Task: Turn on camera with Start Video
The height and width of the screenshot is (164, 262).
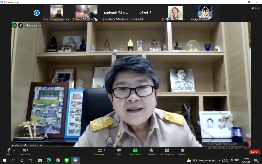Action: (25, 152)
